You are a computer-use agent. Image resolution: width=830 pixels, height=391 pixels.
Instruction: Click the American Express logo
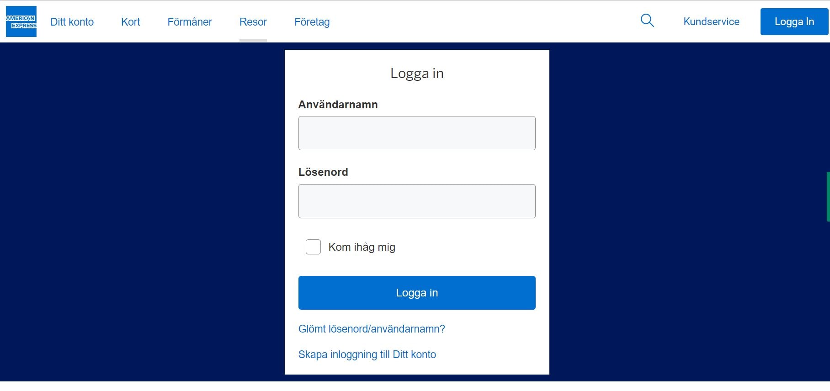point(21,21)
